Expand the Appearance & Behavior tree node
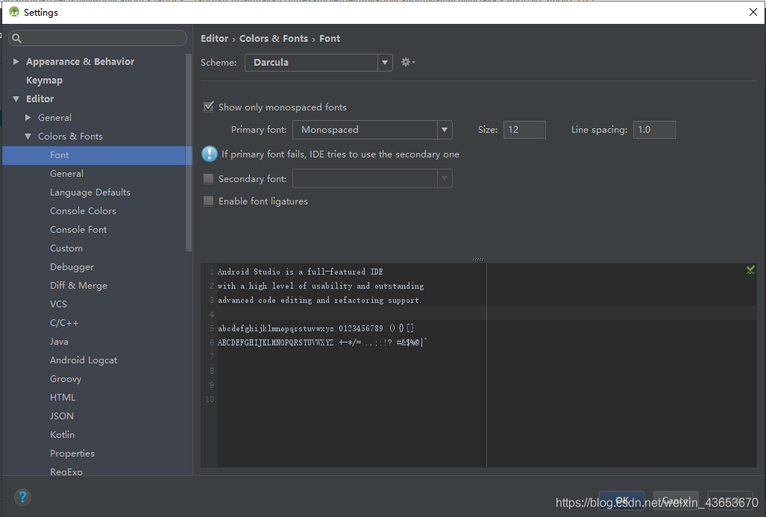Viewport: 766px width, 517px height. pyautogui.click(x=16, y=62)
